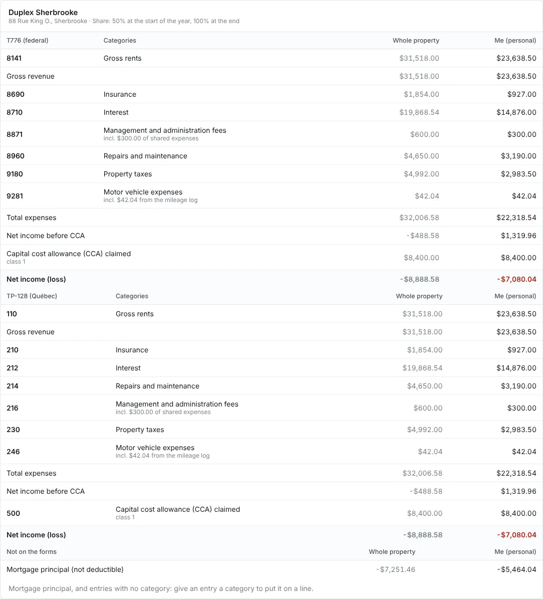543x599 pixels.
Task: Select Québec line code 210
Action: [13, 350]
